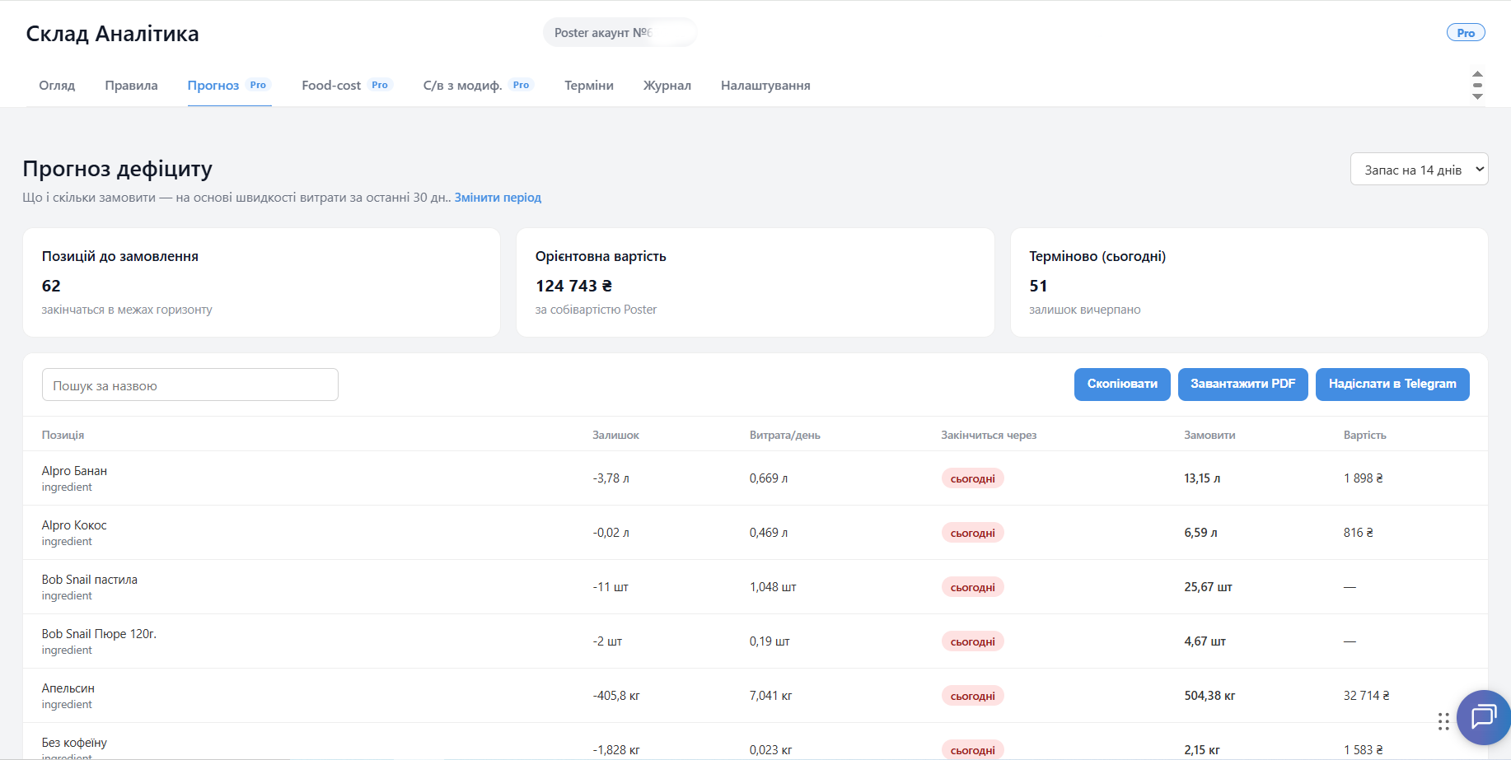Click the Позицій до замовлення card

(x=261, y=282)
